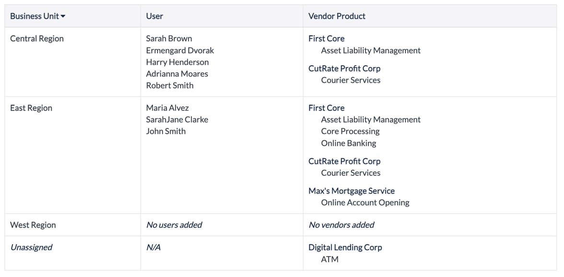Click the West Region business unit
Image resolution: width=564 pixels, height=277 pixels.
33,225
